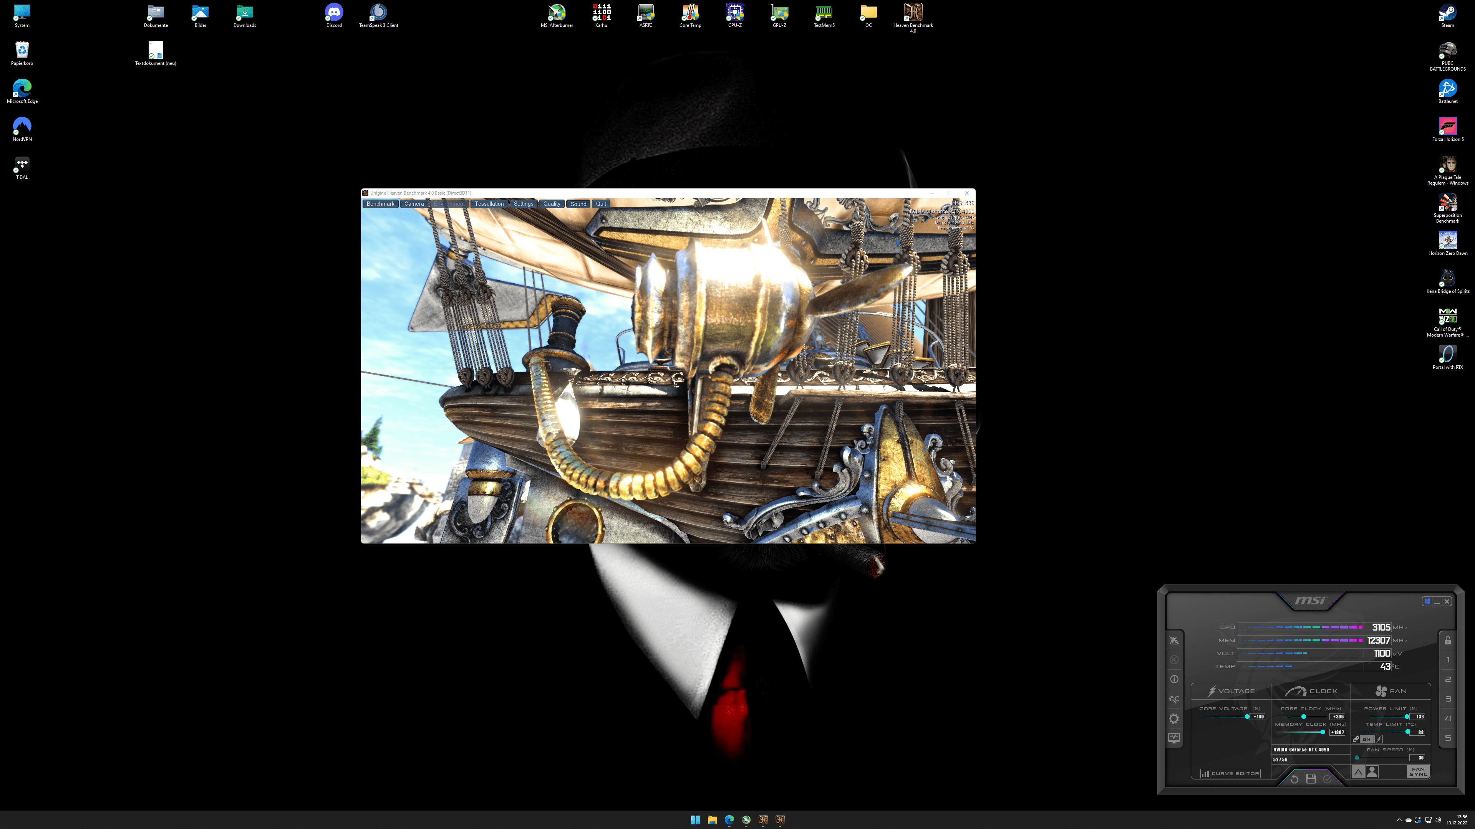Open NordVPN desktop shortcut
This screenshot has height=829, width=1475.
coord(22,129)
